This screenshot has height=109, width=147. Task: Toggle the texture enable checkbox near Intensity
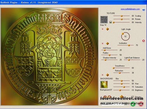(111, 22)
